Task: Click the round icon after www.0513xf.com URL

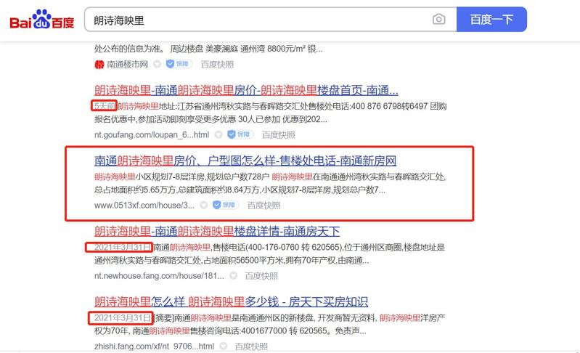Action: 204,205
